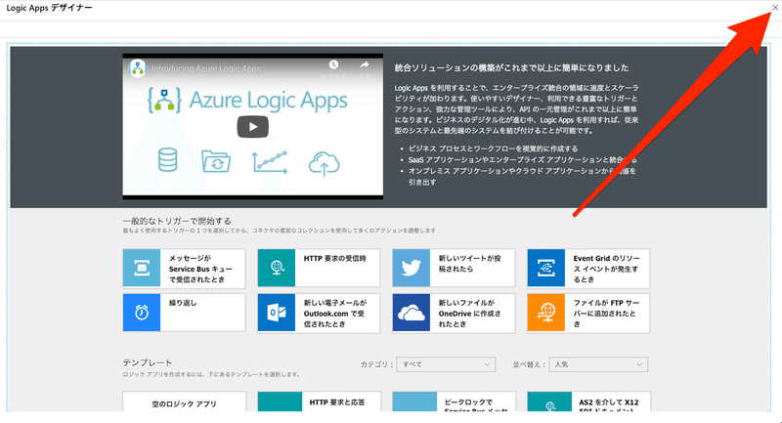The width and height of the screenshot is (782, 423).
Task: Click the video share arrow icon
Action: (x=364, y=64)
